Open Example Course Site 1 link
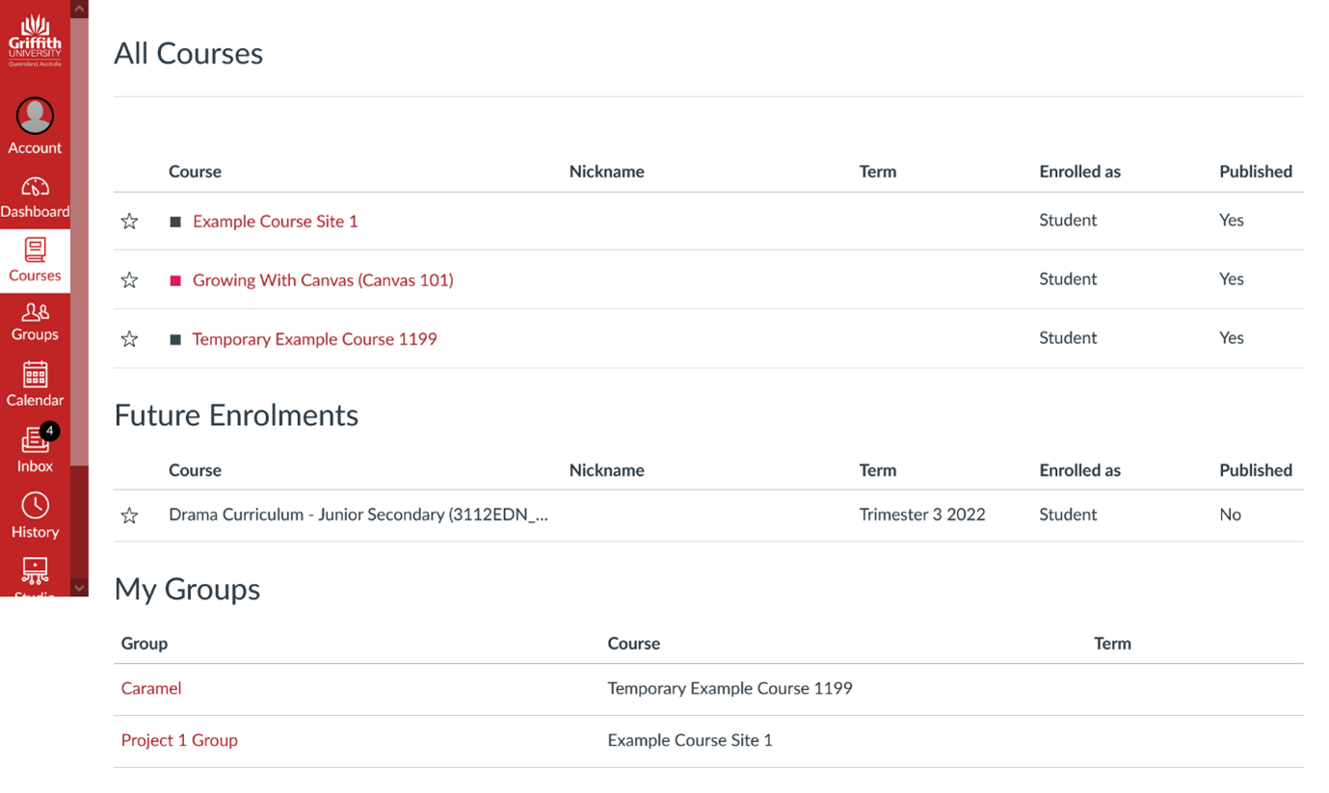This screenshot has height=793, width=1329. coord(275,222)
